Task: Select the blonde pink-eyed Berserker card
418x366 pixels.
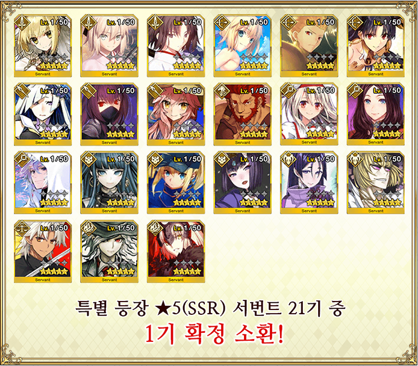Action: (376, 183)
